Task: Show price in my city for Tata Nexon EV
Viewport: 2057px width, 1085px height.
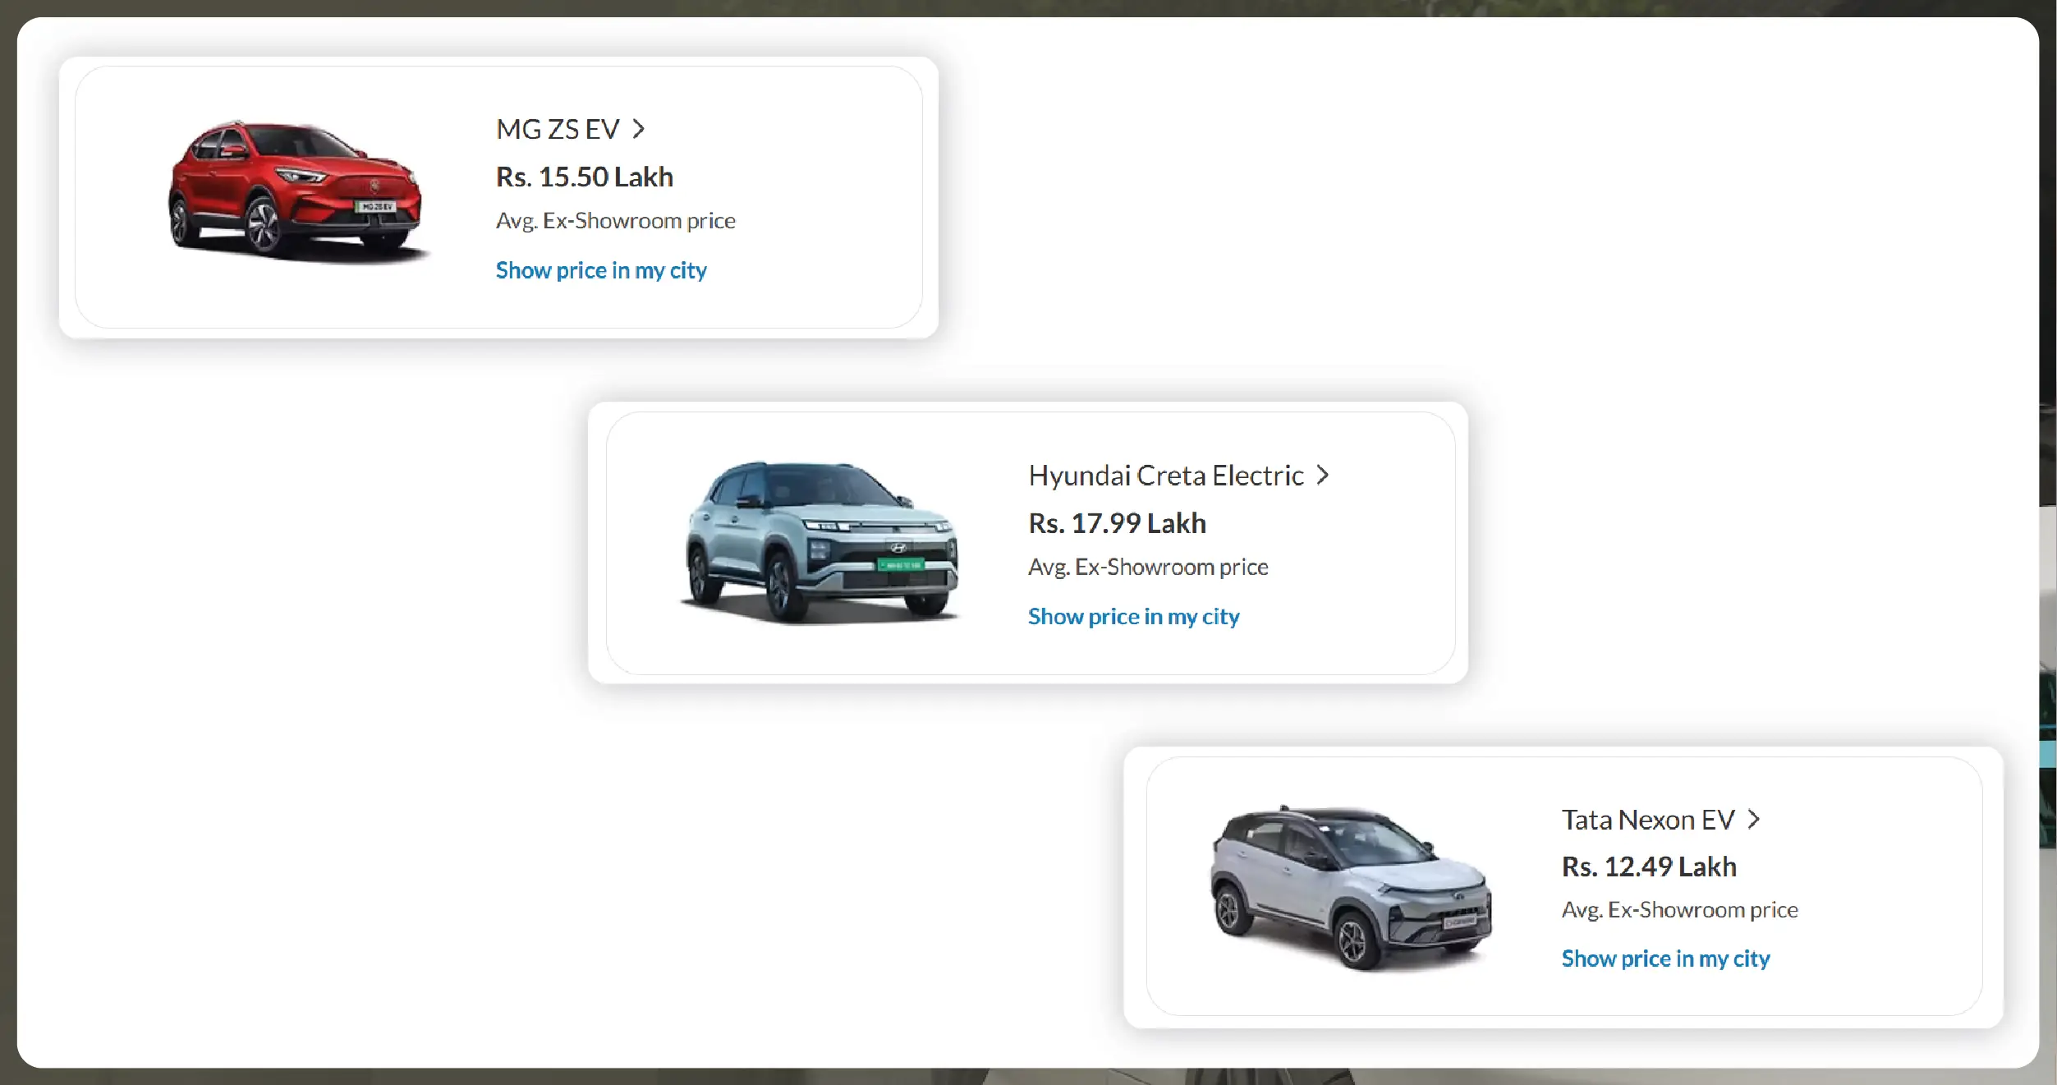Action: pos(1665,959)
